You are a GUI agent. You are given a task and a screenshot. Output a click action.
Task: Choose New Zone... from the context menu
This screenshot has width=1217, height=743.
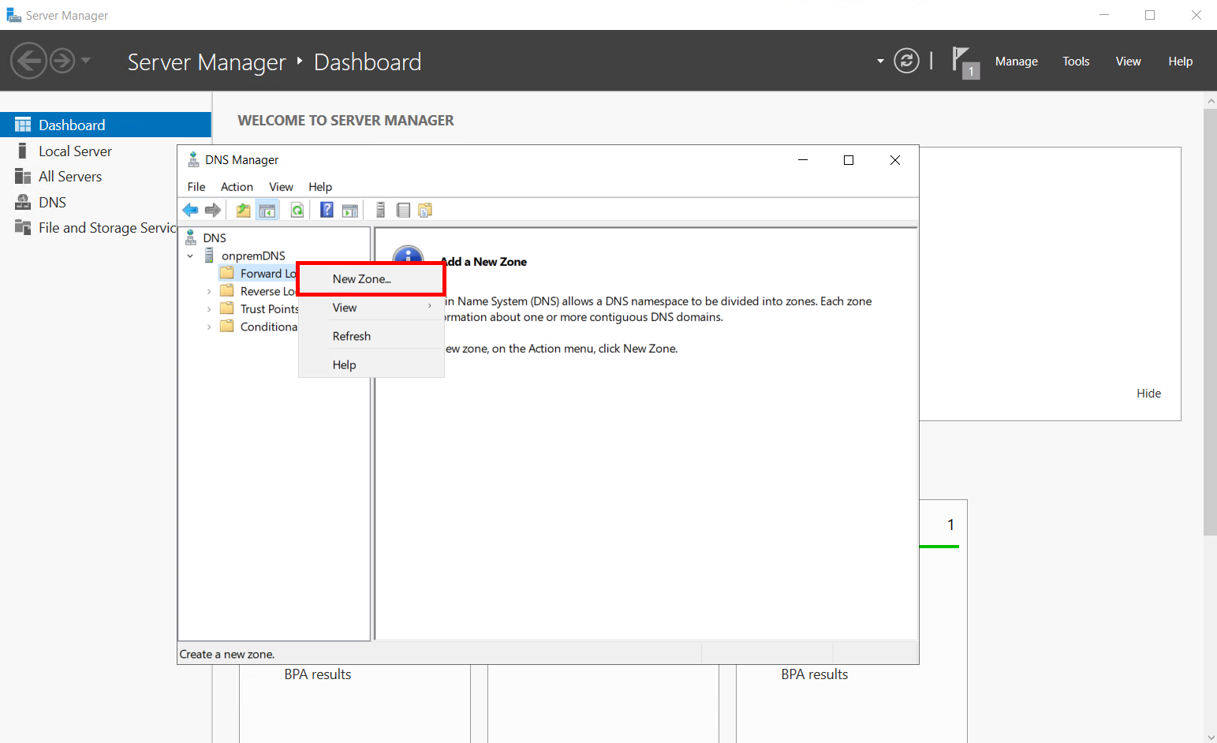371,278
